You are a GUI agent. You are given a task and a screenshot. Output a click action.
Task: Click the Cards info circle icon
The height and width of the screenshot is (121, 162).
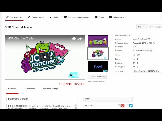tap(96, 17)
